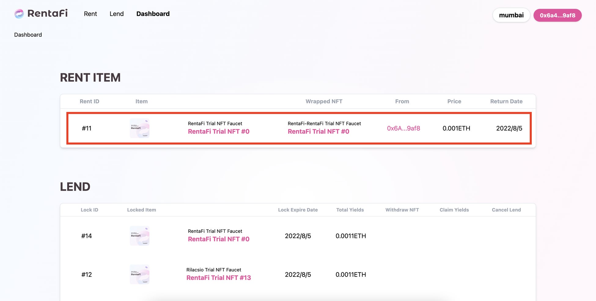Click the lock #14 NFT thumbnail

(140, 236)
